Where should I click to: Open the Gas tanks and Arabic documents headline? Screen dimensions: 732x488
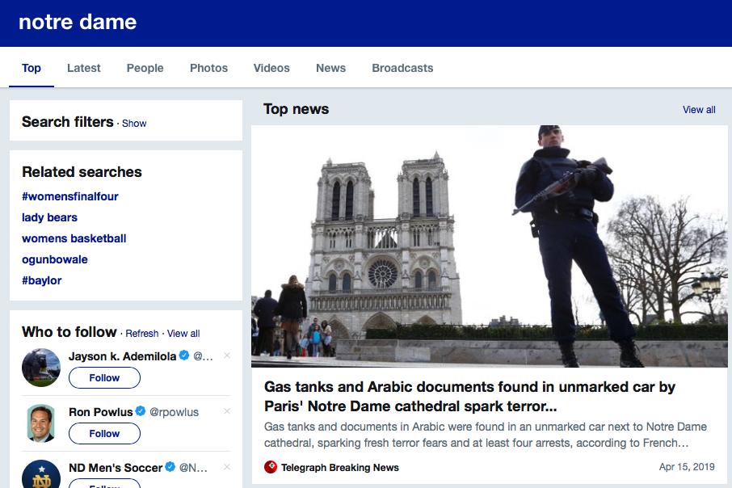pos(469,397)
